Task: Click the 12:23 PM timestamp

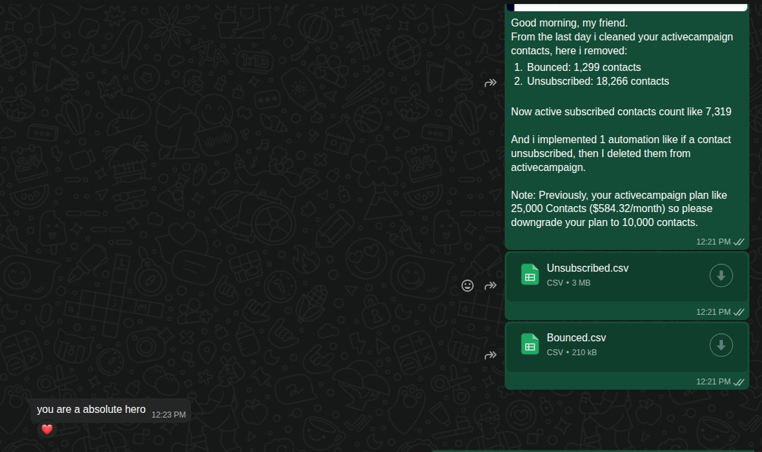Action: 168,415
